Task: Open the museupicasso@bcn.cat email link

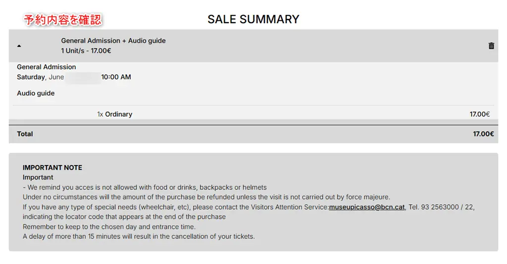Action: [x=367, y=207]
